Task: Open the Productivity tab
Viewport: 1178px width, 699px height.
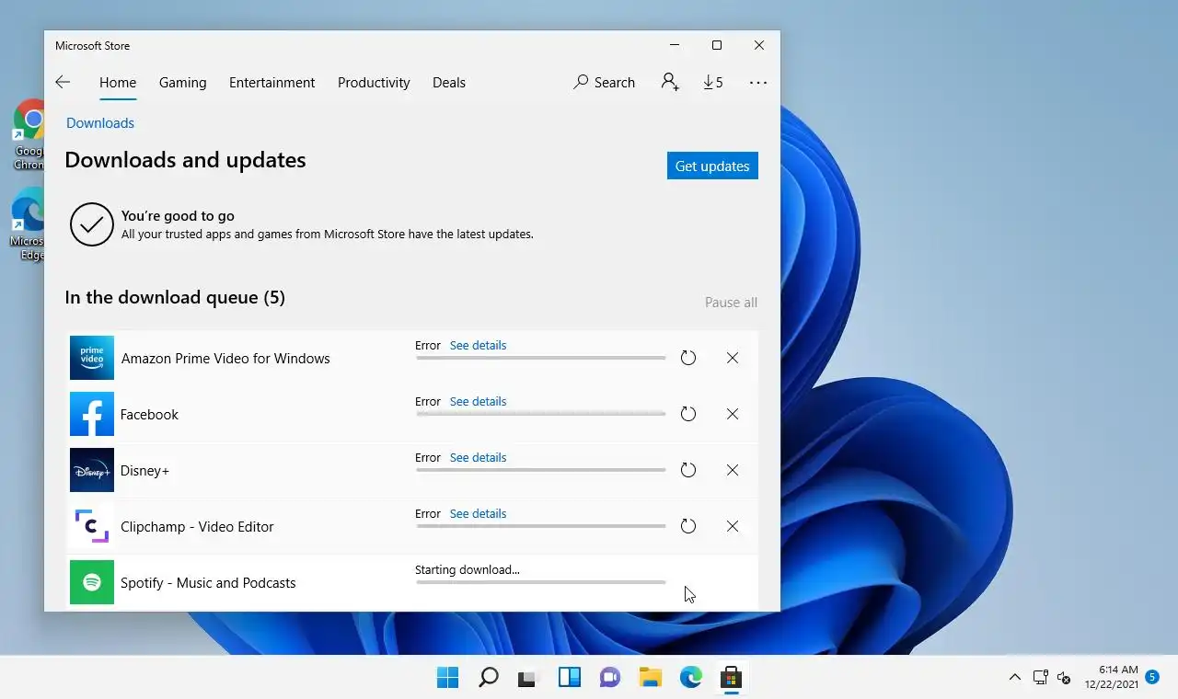Action: pos(374,82)
